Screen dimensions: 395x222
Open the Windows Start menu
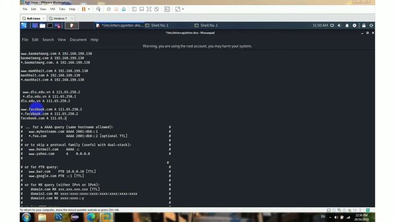(26, 217)
